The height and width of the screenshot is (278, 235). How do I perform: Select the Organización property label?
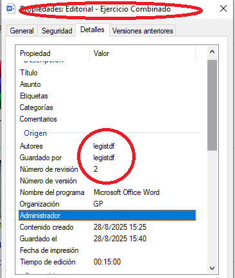click(x=39, y=204)
